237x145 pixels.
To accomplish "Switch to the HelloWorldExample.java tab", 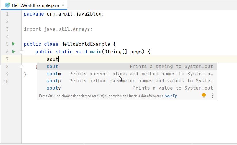I will click(x=35, y=5).
